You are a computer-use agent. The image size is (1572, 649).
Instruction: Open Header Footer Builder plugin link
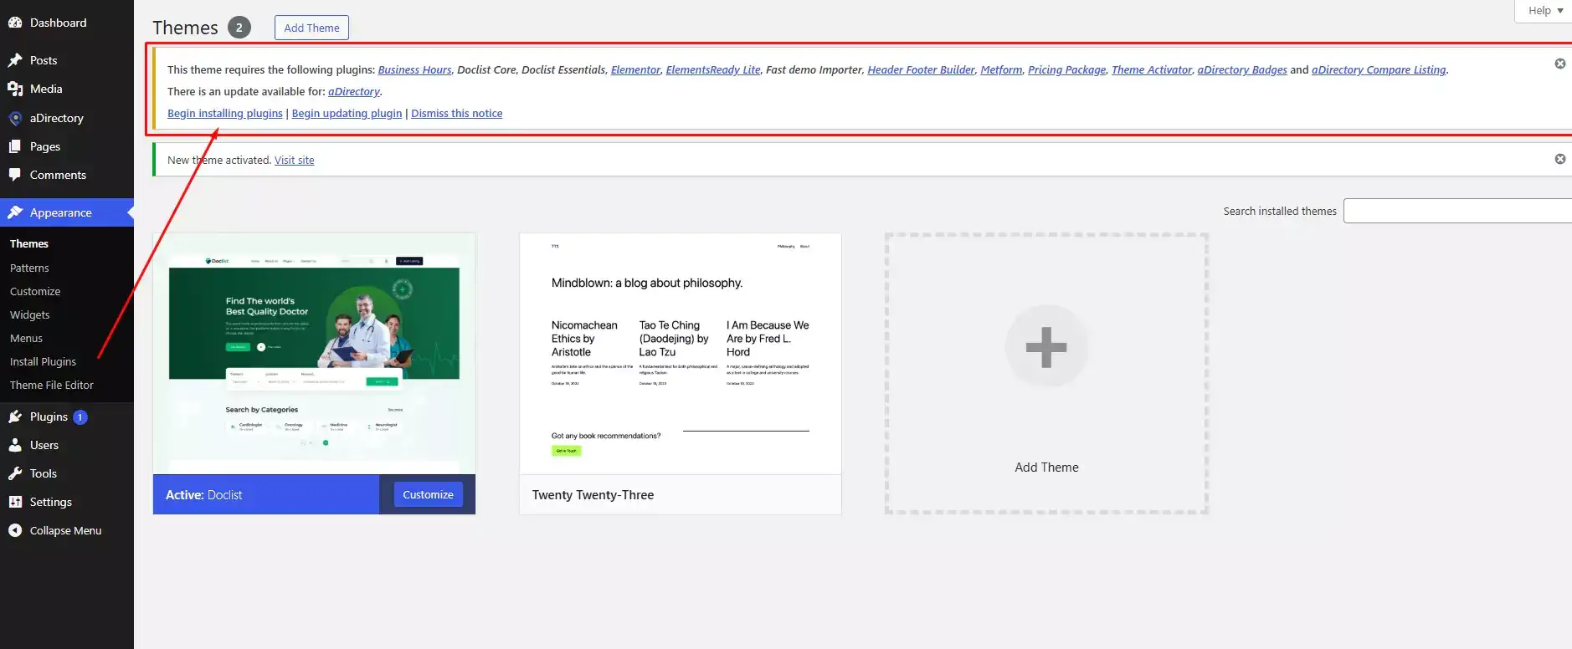pos(921,69)
